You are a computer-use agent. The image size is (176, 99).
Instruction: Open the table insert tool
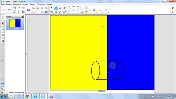tap(42, 12)
